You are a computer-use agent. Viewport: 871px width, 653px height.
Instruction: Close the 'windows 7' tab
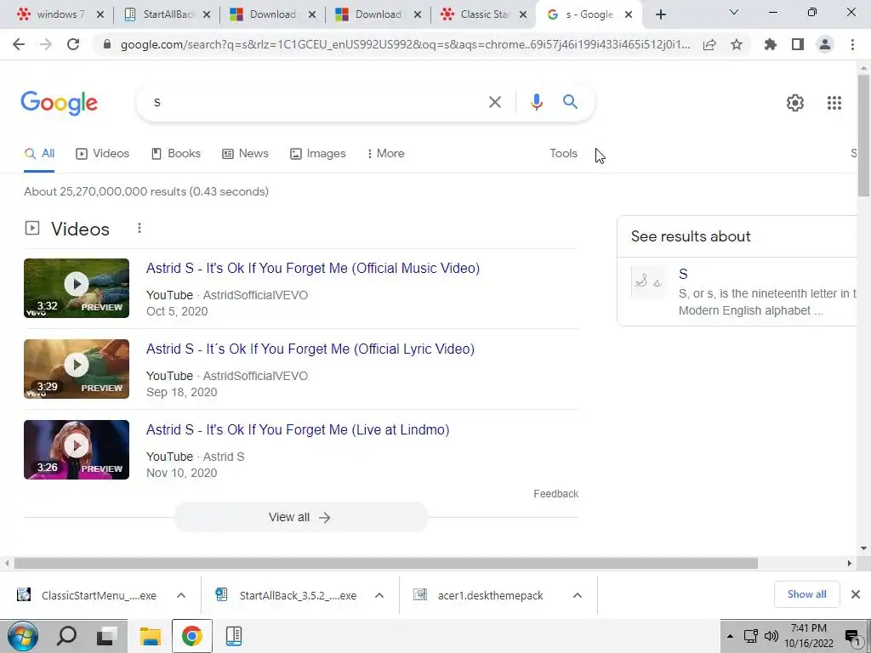click(x=100, y=15)
